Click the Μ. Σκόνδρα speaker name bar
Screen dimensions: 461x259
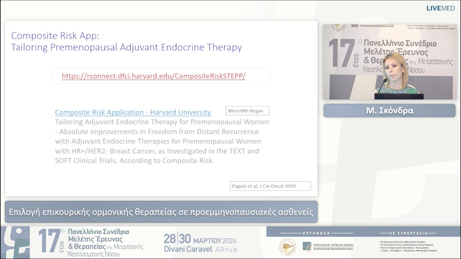point(390,111)
